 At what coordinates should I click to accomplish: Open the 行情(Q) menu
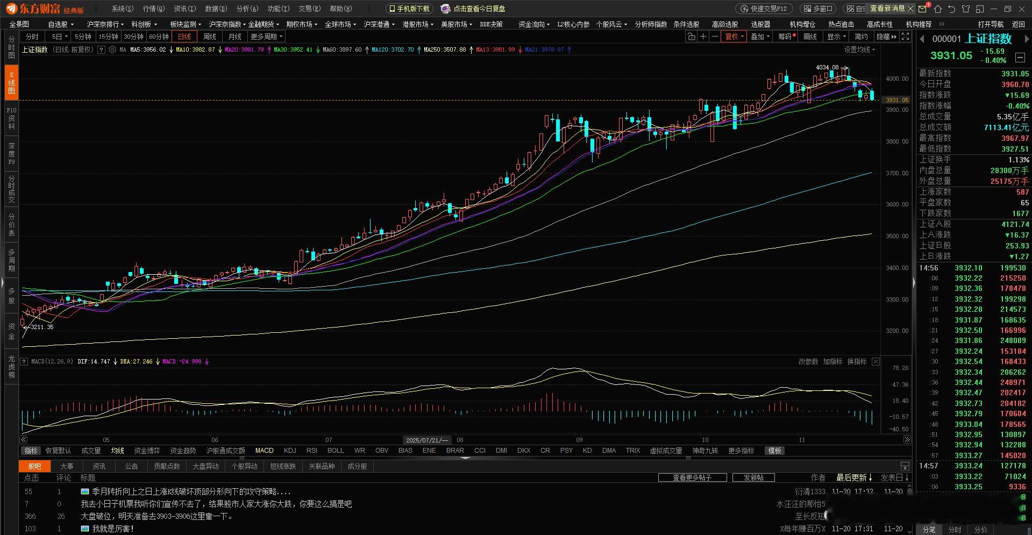153,9
